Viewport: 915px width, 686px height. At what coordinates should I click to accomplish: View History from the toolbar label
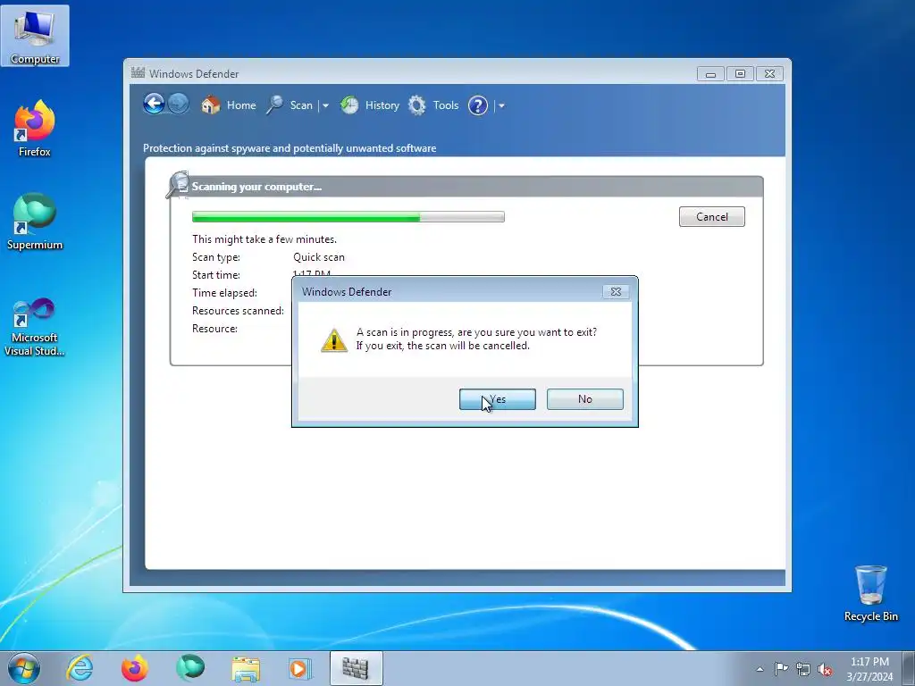(x=382, y=105)
